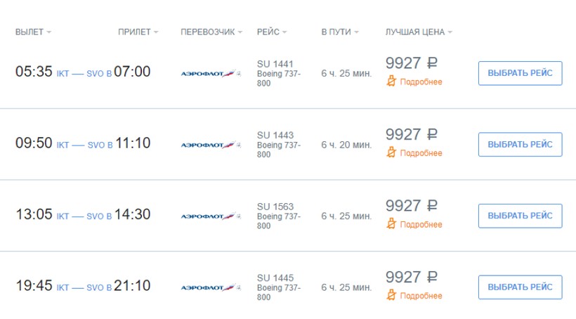Select flight SU 1563 with Выбрать рейс

[x=520, y=216]
